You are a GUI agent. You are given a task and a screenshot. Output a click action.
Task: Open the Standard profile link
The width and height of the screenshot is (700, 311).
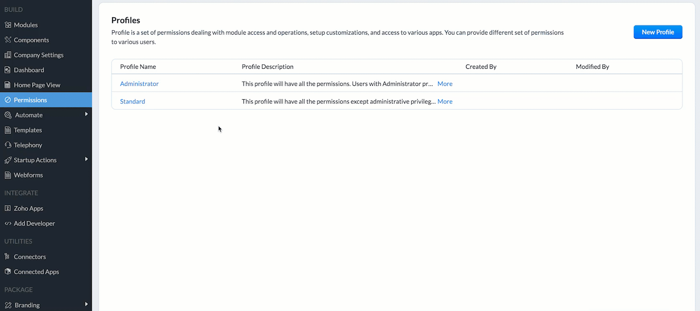[x=133, y=101]
